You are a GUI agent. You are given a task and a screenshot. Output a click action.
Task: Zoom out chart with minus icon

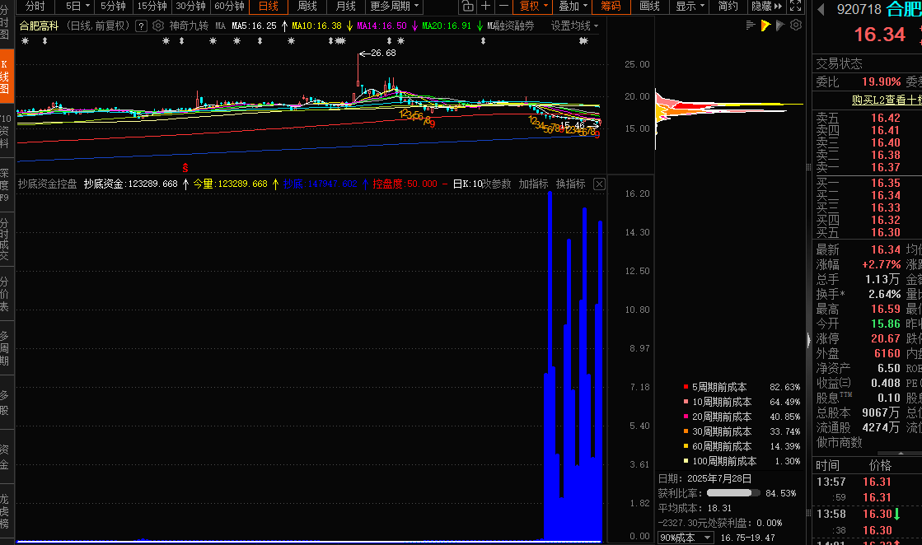point(504,7)
